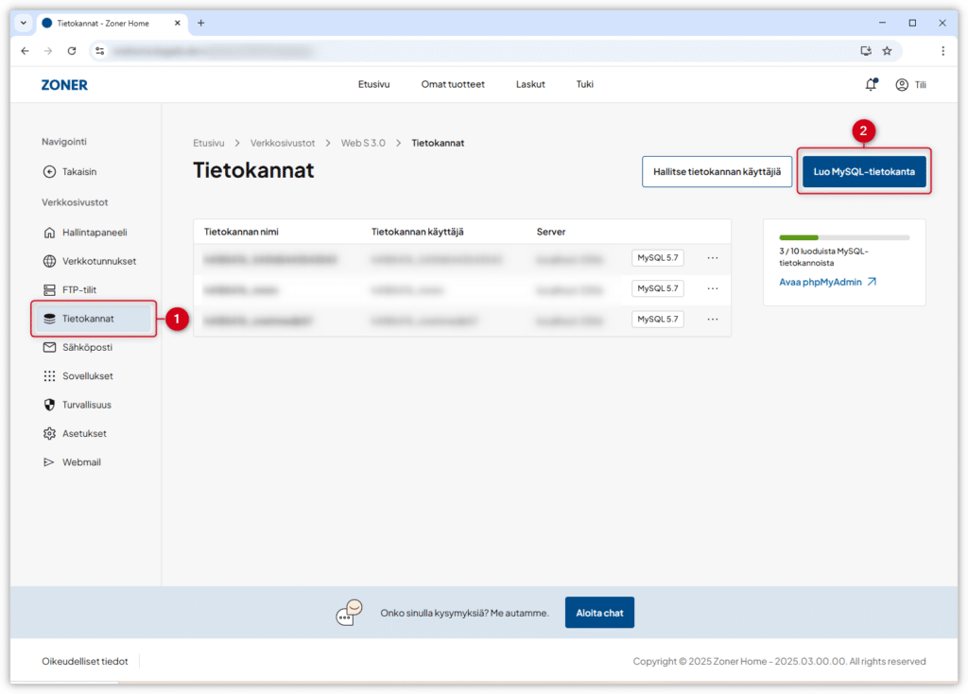968x694 pixels.
Task: Open the three-dot menu for second database
Action: pyautogui.click(x=713, y=288)
